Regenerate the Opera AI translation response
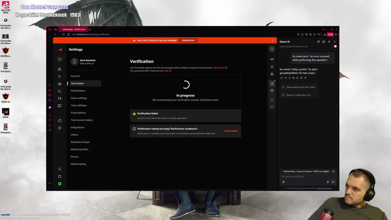Screen dimensions: 391x220 pos(289,78)
